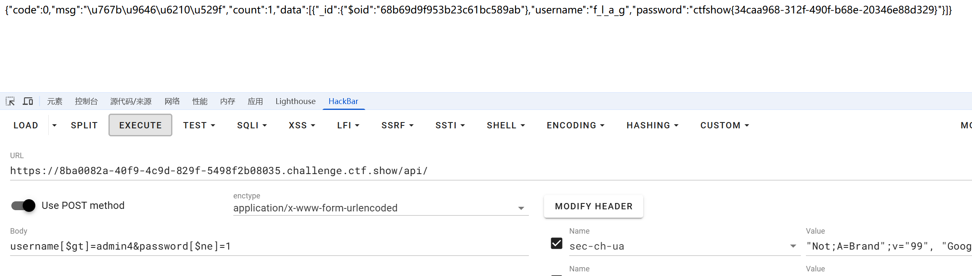Toggle the device toolbar icon
Screen dimensions: 972x276
tap(28, 101)
